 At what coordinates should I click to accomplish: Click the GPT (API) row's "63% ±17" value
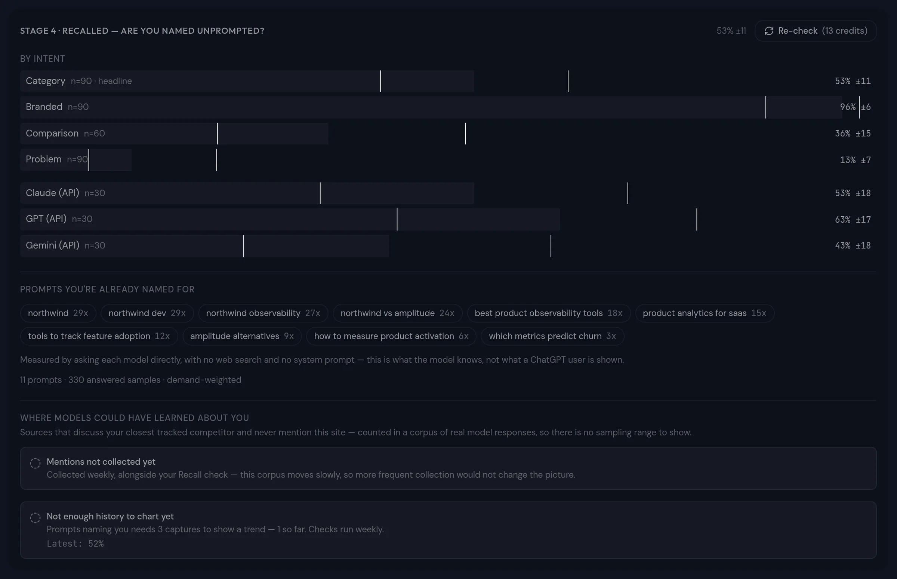[x=853, y=220]
